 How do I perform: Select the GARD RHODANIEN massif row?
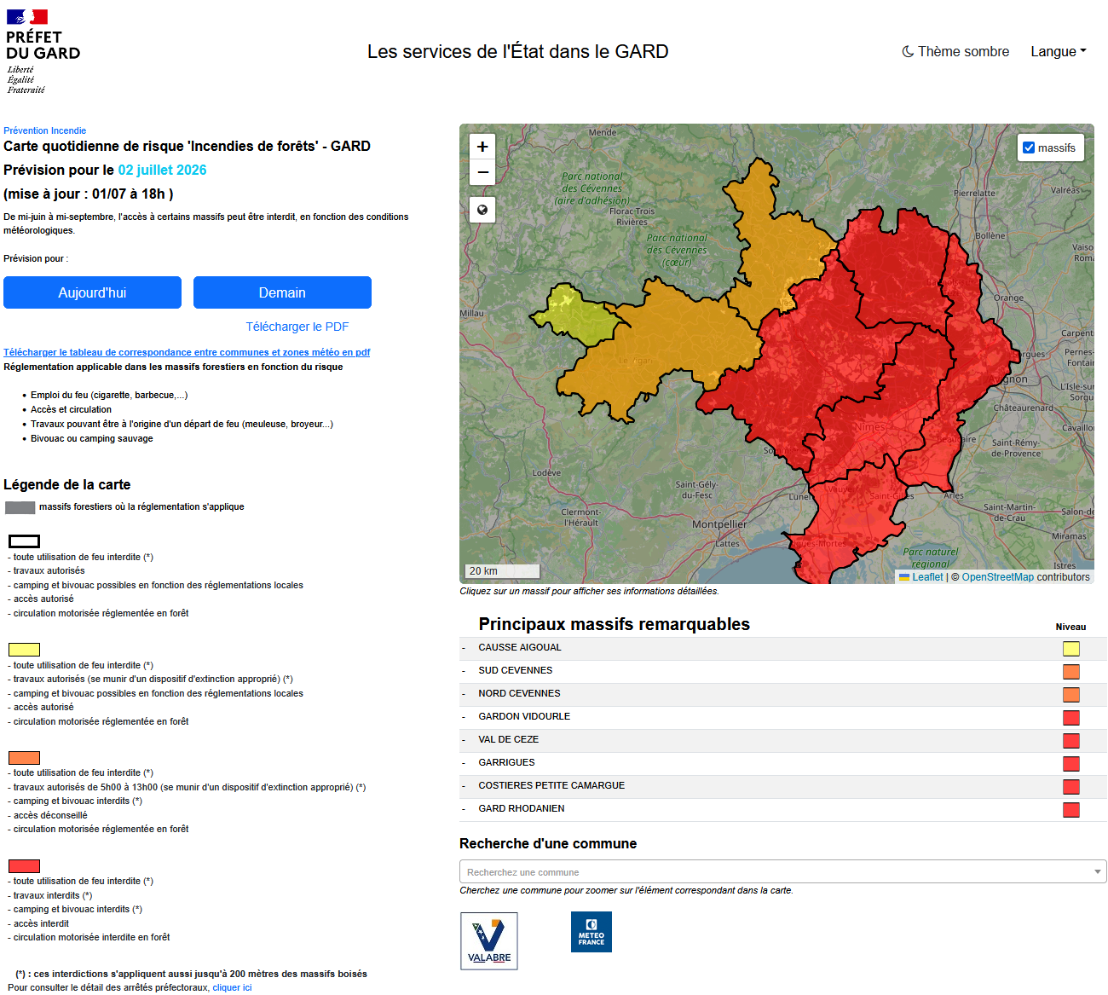click(x=782, y=809)
